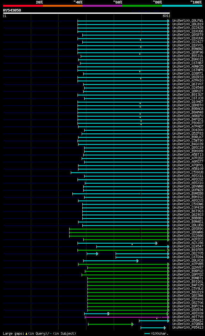The height and width of the screenshot is (336, 205).
Task: Click the arrowhead ending UniRef100_P85413 alignment
Action: 165,328
